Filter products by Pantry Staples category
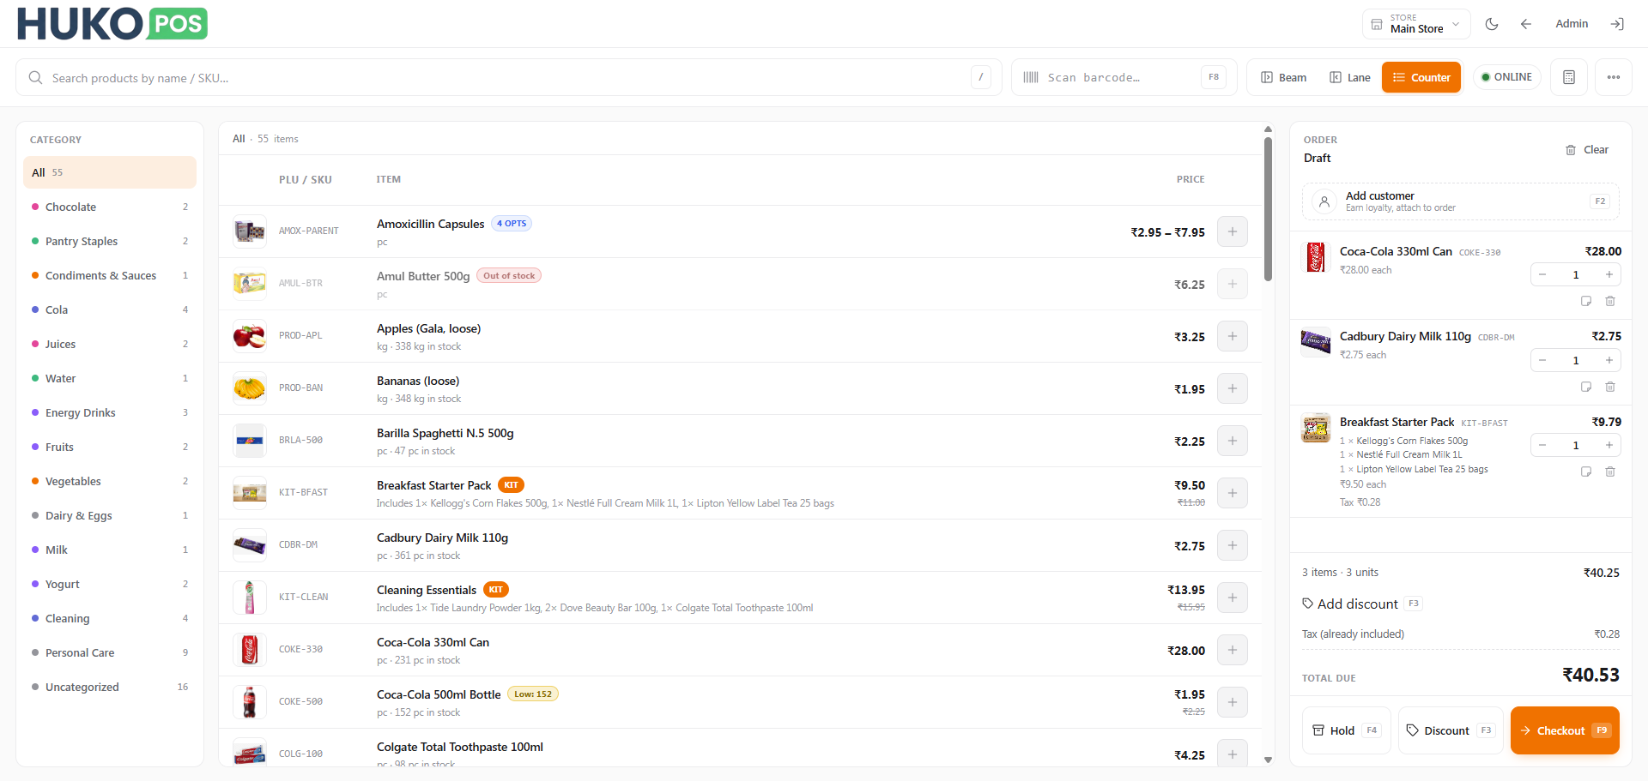Screen dimensions: 1648x781 point(110,241)
